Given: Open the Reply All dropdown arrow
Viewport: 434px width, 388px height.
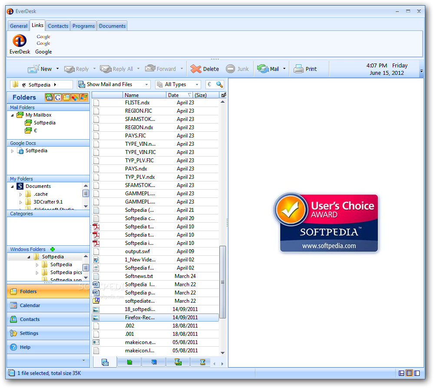Looking at the screenshot, I should [x=139, y=69].
